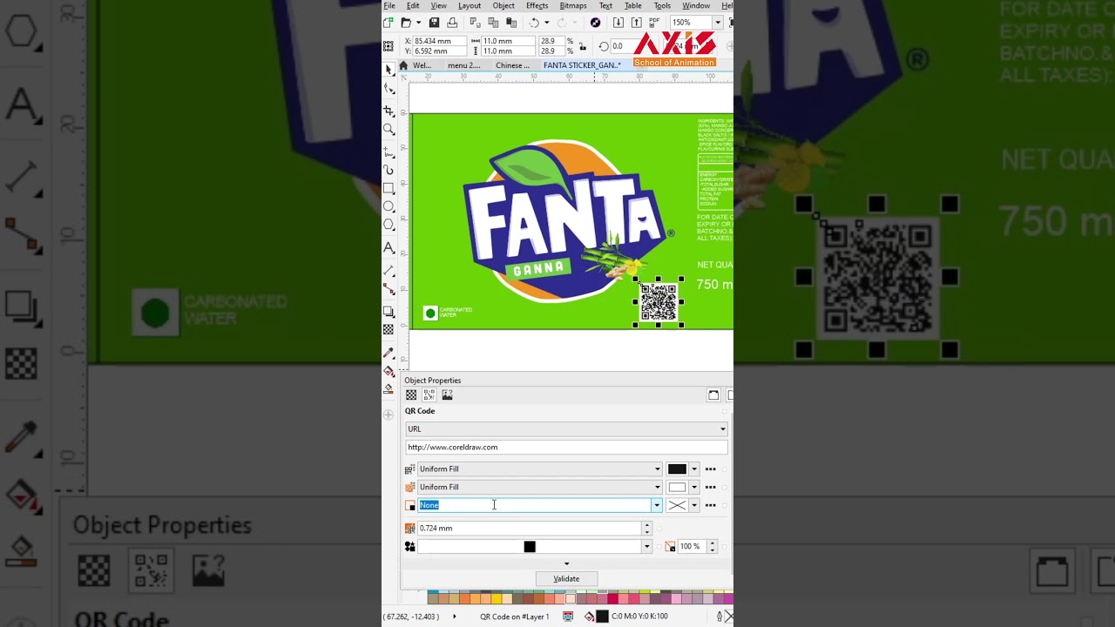
Task: Click the QR code object on canvas
Action: pos(659,302)
